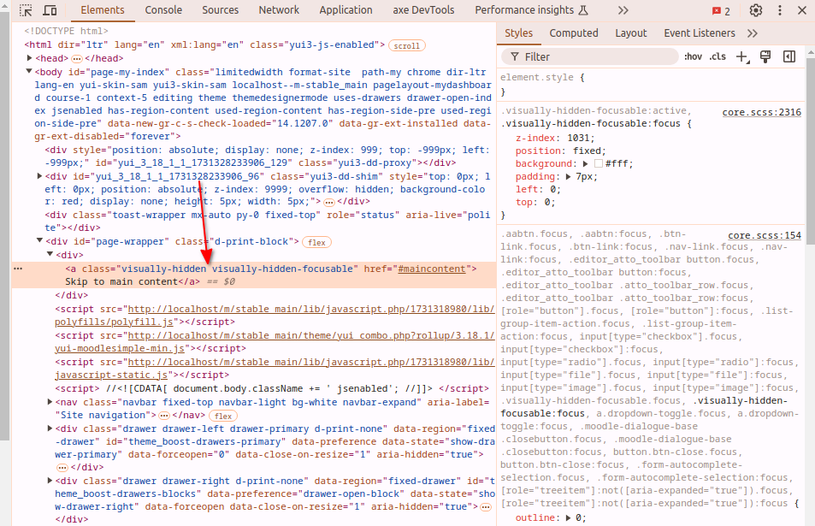Open DevTools settings gear

point(756,10)
